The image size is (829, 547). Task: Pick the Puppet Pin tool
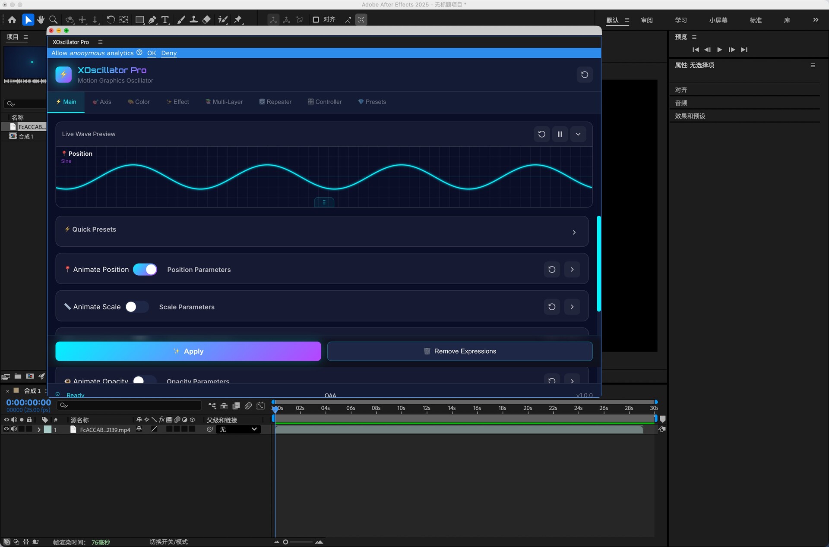click(x=238, y=20)
